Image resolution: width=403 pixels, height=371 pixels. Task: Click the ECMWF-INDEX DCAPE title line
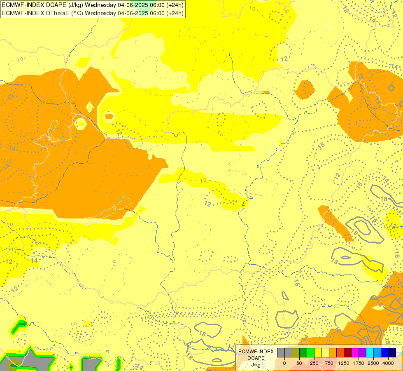coord(93,5)
